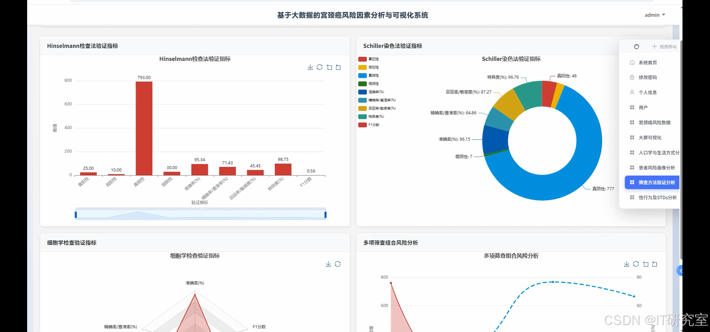Toggle 真阳性 legend item in Schiller chart
This screenshot has height=332, width=710.
point(368,59)
